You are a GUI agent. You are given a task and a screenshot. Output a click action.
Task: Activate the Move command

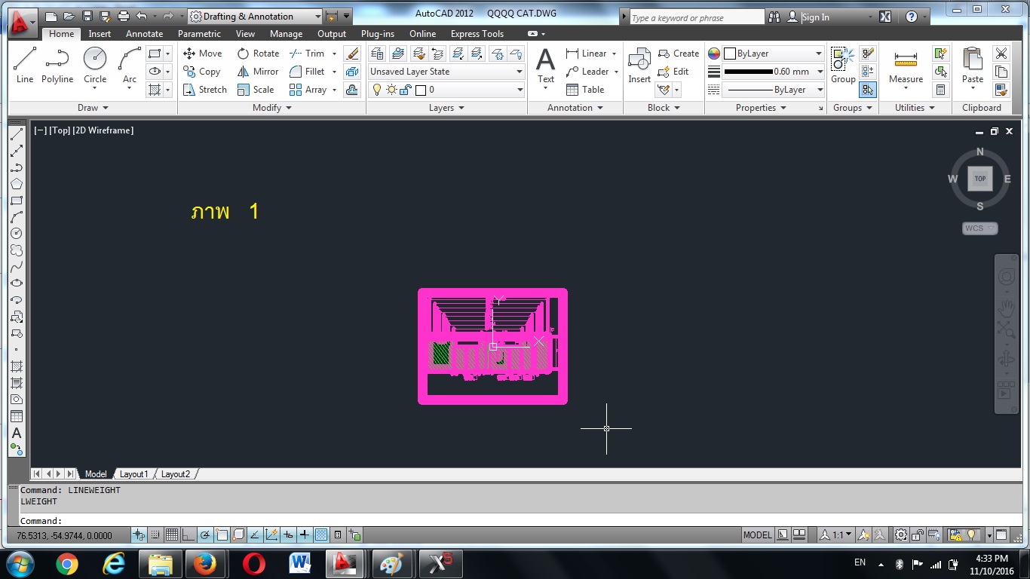click(x=202, y=54)
